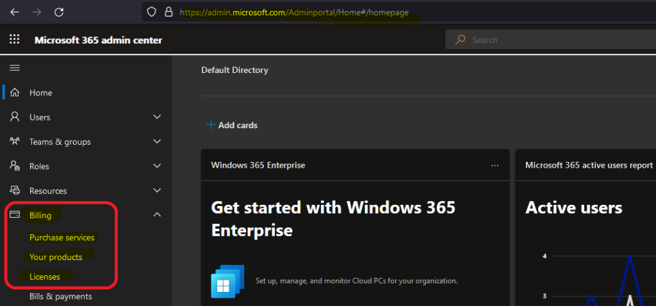Open Licenses under Billing
The width and height of the screenshot is (656, 306).
(45, 277)
